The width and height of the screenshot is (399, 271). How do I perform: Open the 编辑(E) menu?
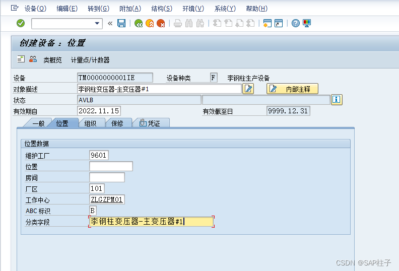tap(67, 9)
